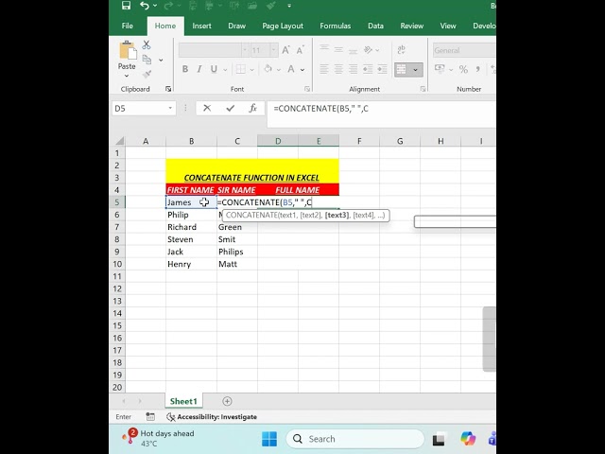Open the font name combo box
605x454 pixels.
(214, 50)
